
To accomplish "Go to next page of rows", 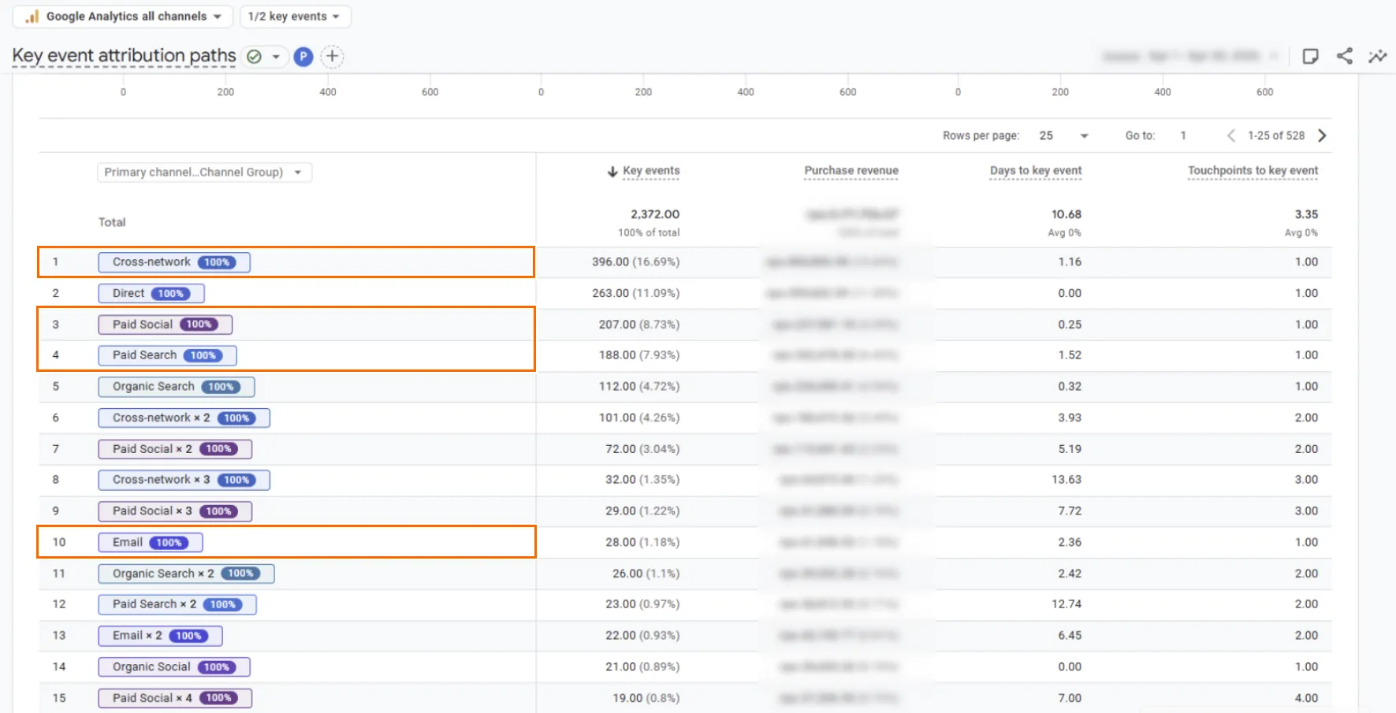I will point(1323,136).
